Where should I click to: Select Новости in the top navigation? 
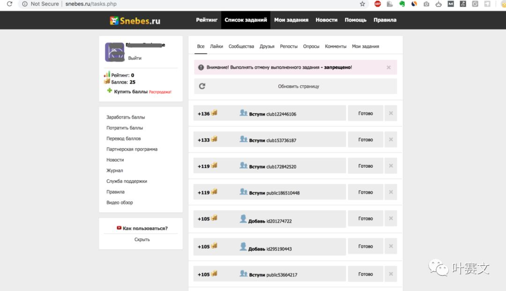point(327,20)
